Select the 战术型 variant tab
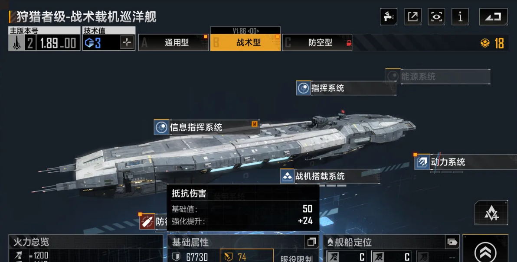The image size is (517, 262). [x=245, y=42]
